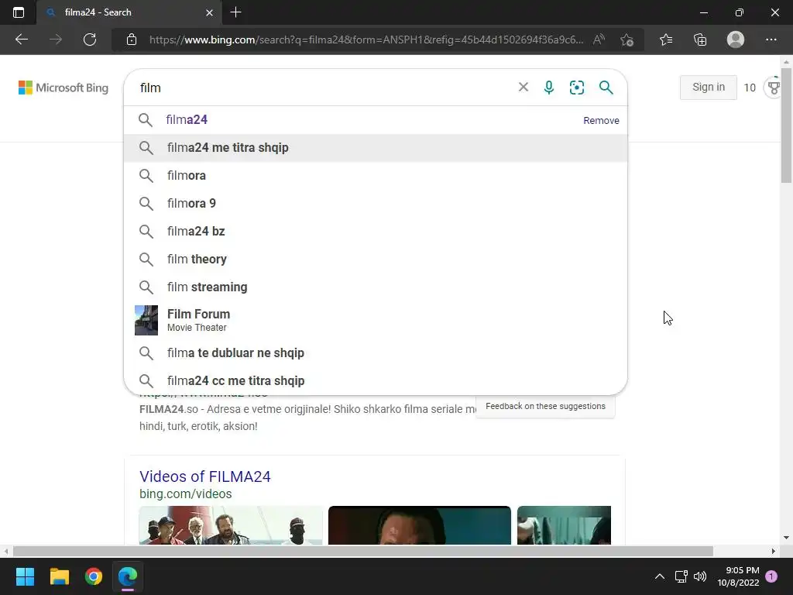Click the browser Back arrow
Screen dimensions: 793x595
tap(22, 40)
